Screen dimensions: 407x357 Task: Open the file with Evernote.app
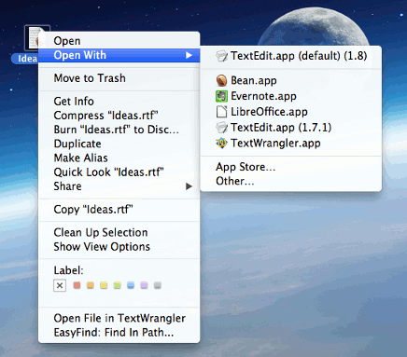tap(291, 96)
